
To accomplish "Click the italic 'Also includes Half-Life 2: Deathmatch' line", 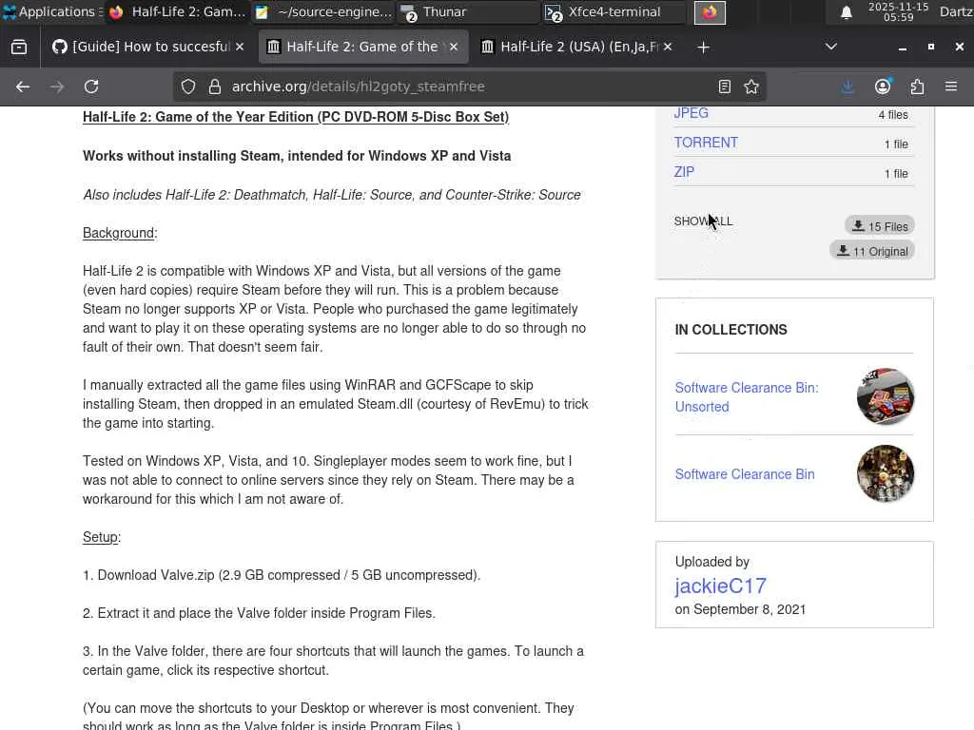I will [x=332, y=195].
